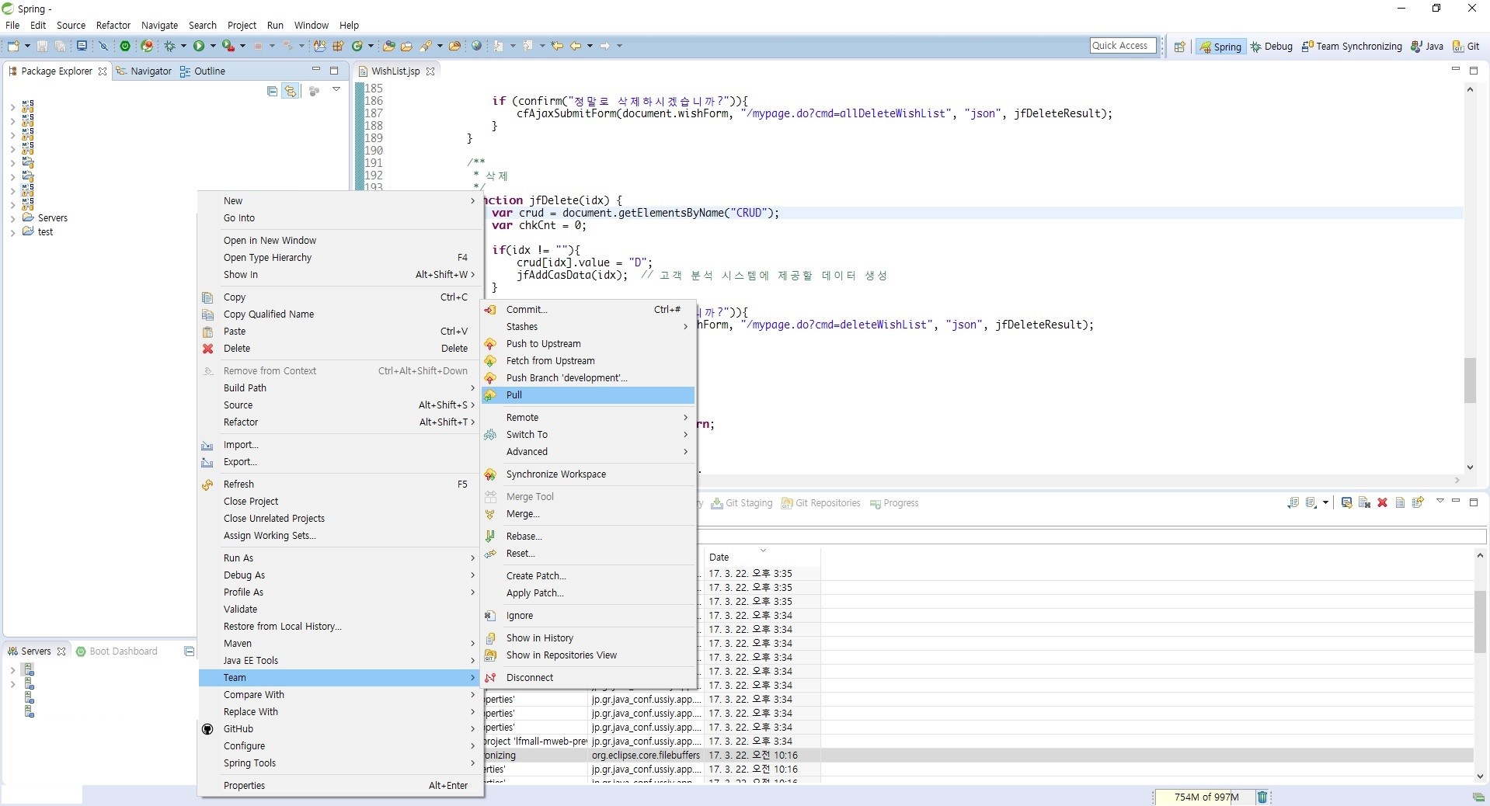Click the Run External Tools icon
Image resolution: width=1490 pixels, height=806 pixels.
coord(228,46)
